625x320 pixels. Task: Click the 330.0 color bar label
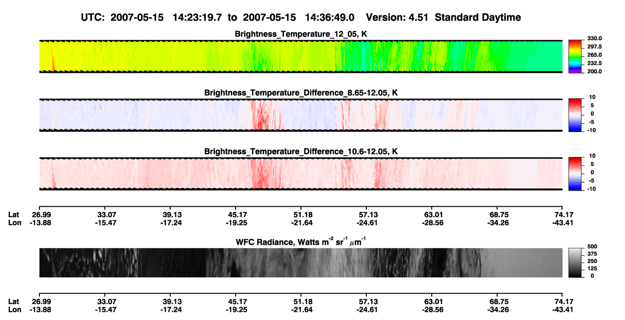pos(595,39)
